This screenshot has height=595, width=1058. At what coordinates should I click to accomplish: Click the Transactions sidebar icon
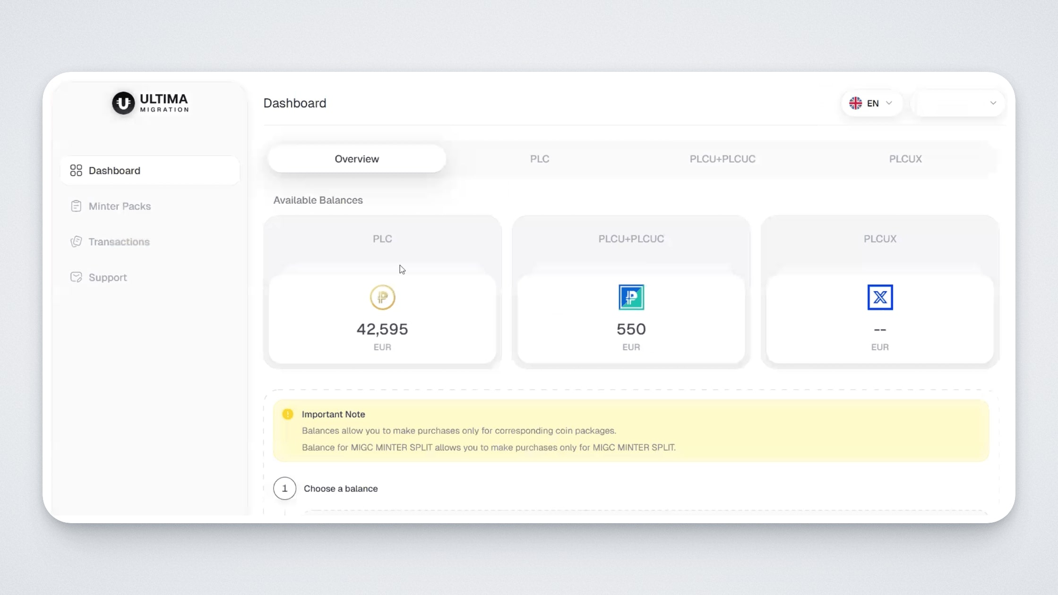pyautogui.click(x=76, y=241)
